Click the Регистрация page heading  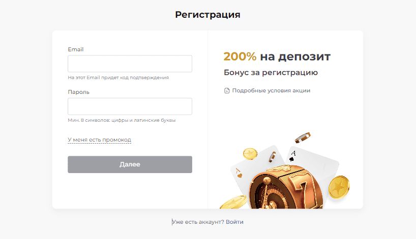(207, 15)
